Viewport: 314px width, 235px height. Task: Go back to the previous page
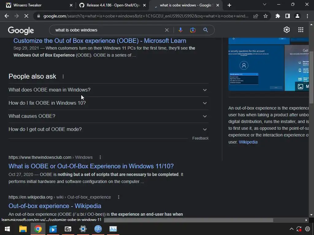point(7,16)
